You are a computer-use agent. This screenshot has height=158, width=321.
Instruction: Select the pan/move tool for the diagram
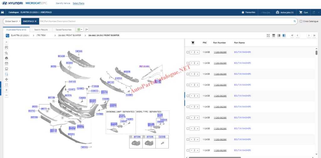point(7,79)
